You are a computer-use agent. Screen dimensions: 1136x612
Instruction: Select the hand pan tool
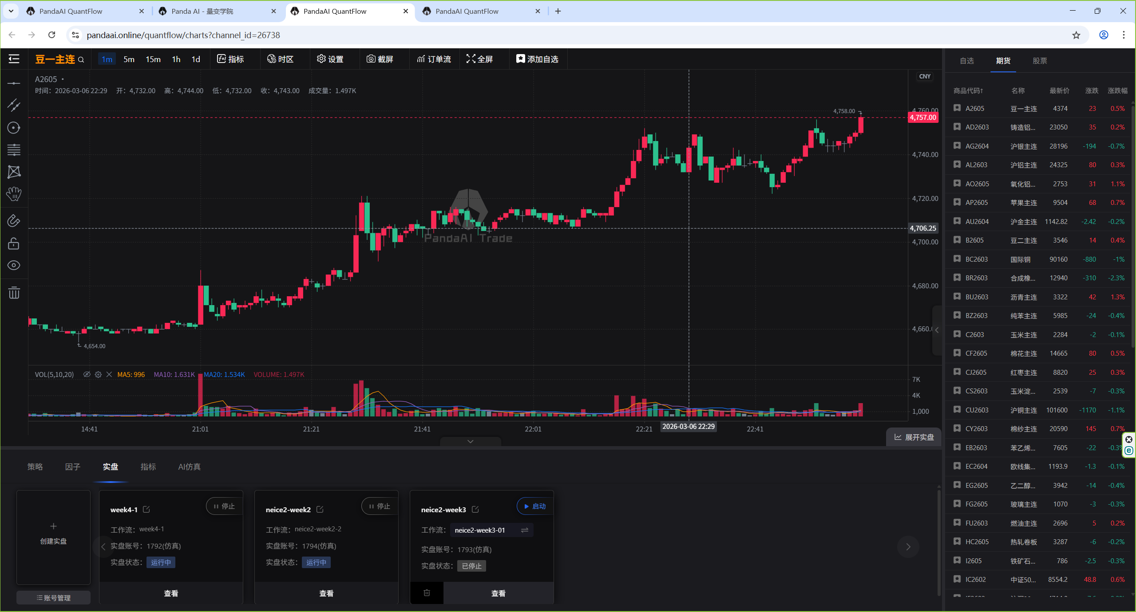coord(14,194)
